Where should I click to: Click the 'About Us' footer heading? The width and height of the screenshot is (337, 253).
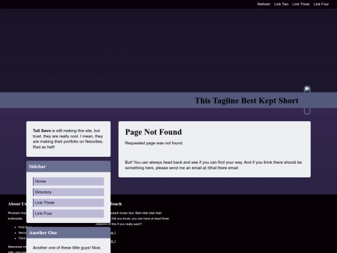point(17,204)
